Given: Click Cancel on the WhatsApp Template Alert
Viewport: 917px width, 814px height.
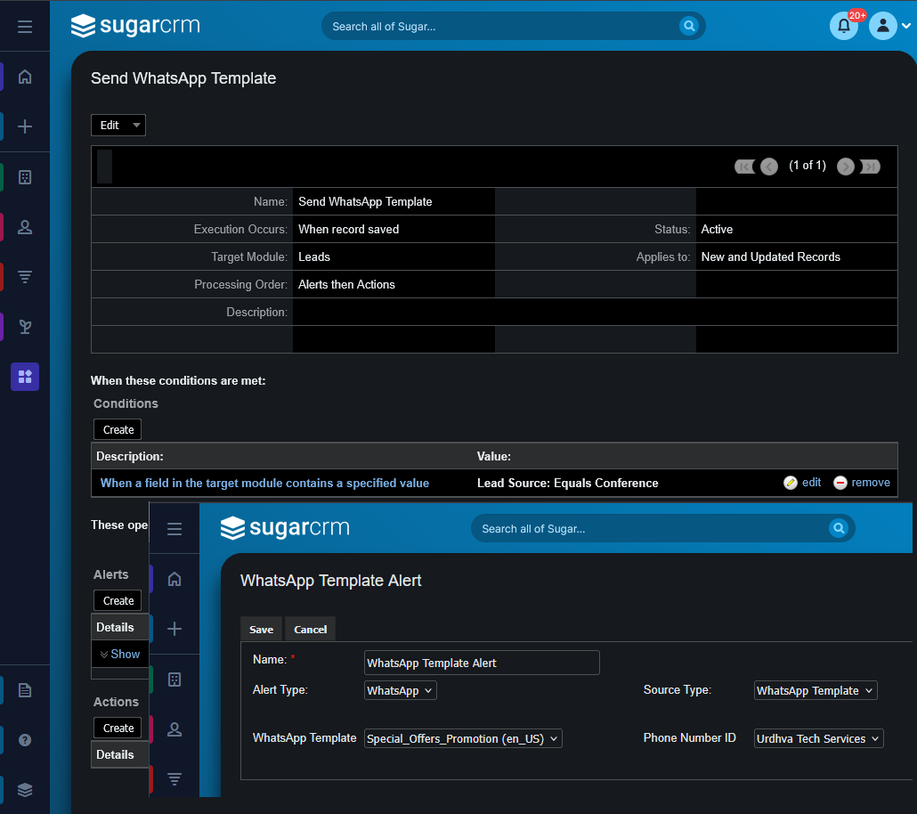Looking at the screenshot, I should click(x=310, y=629).
